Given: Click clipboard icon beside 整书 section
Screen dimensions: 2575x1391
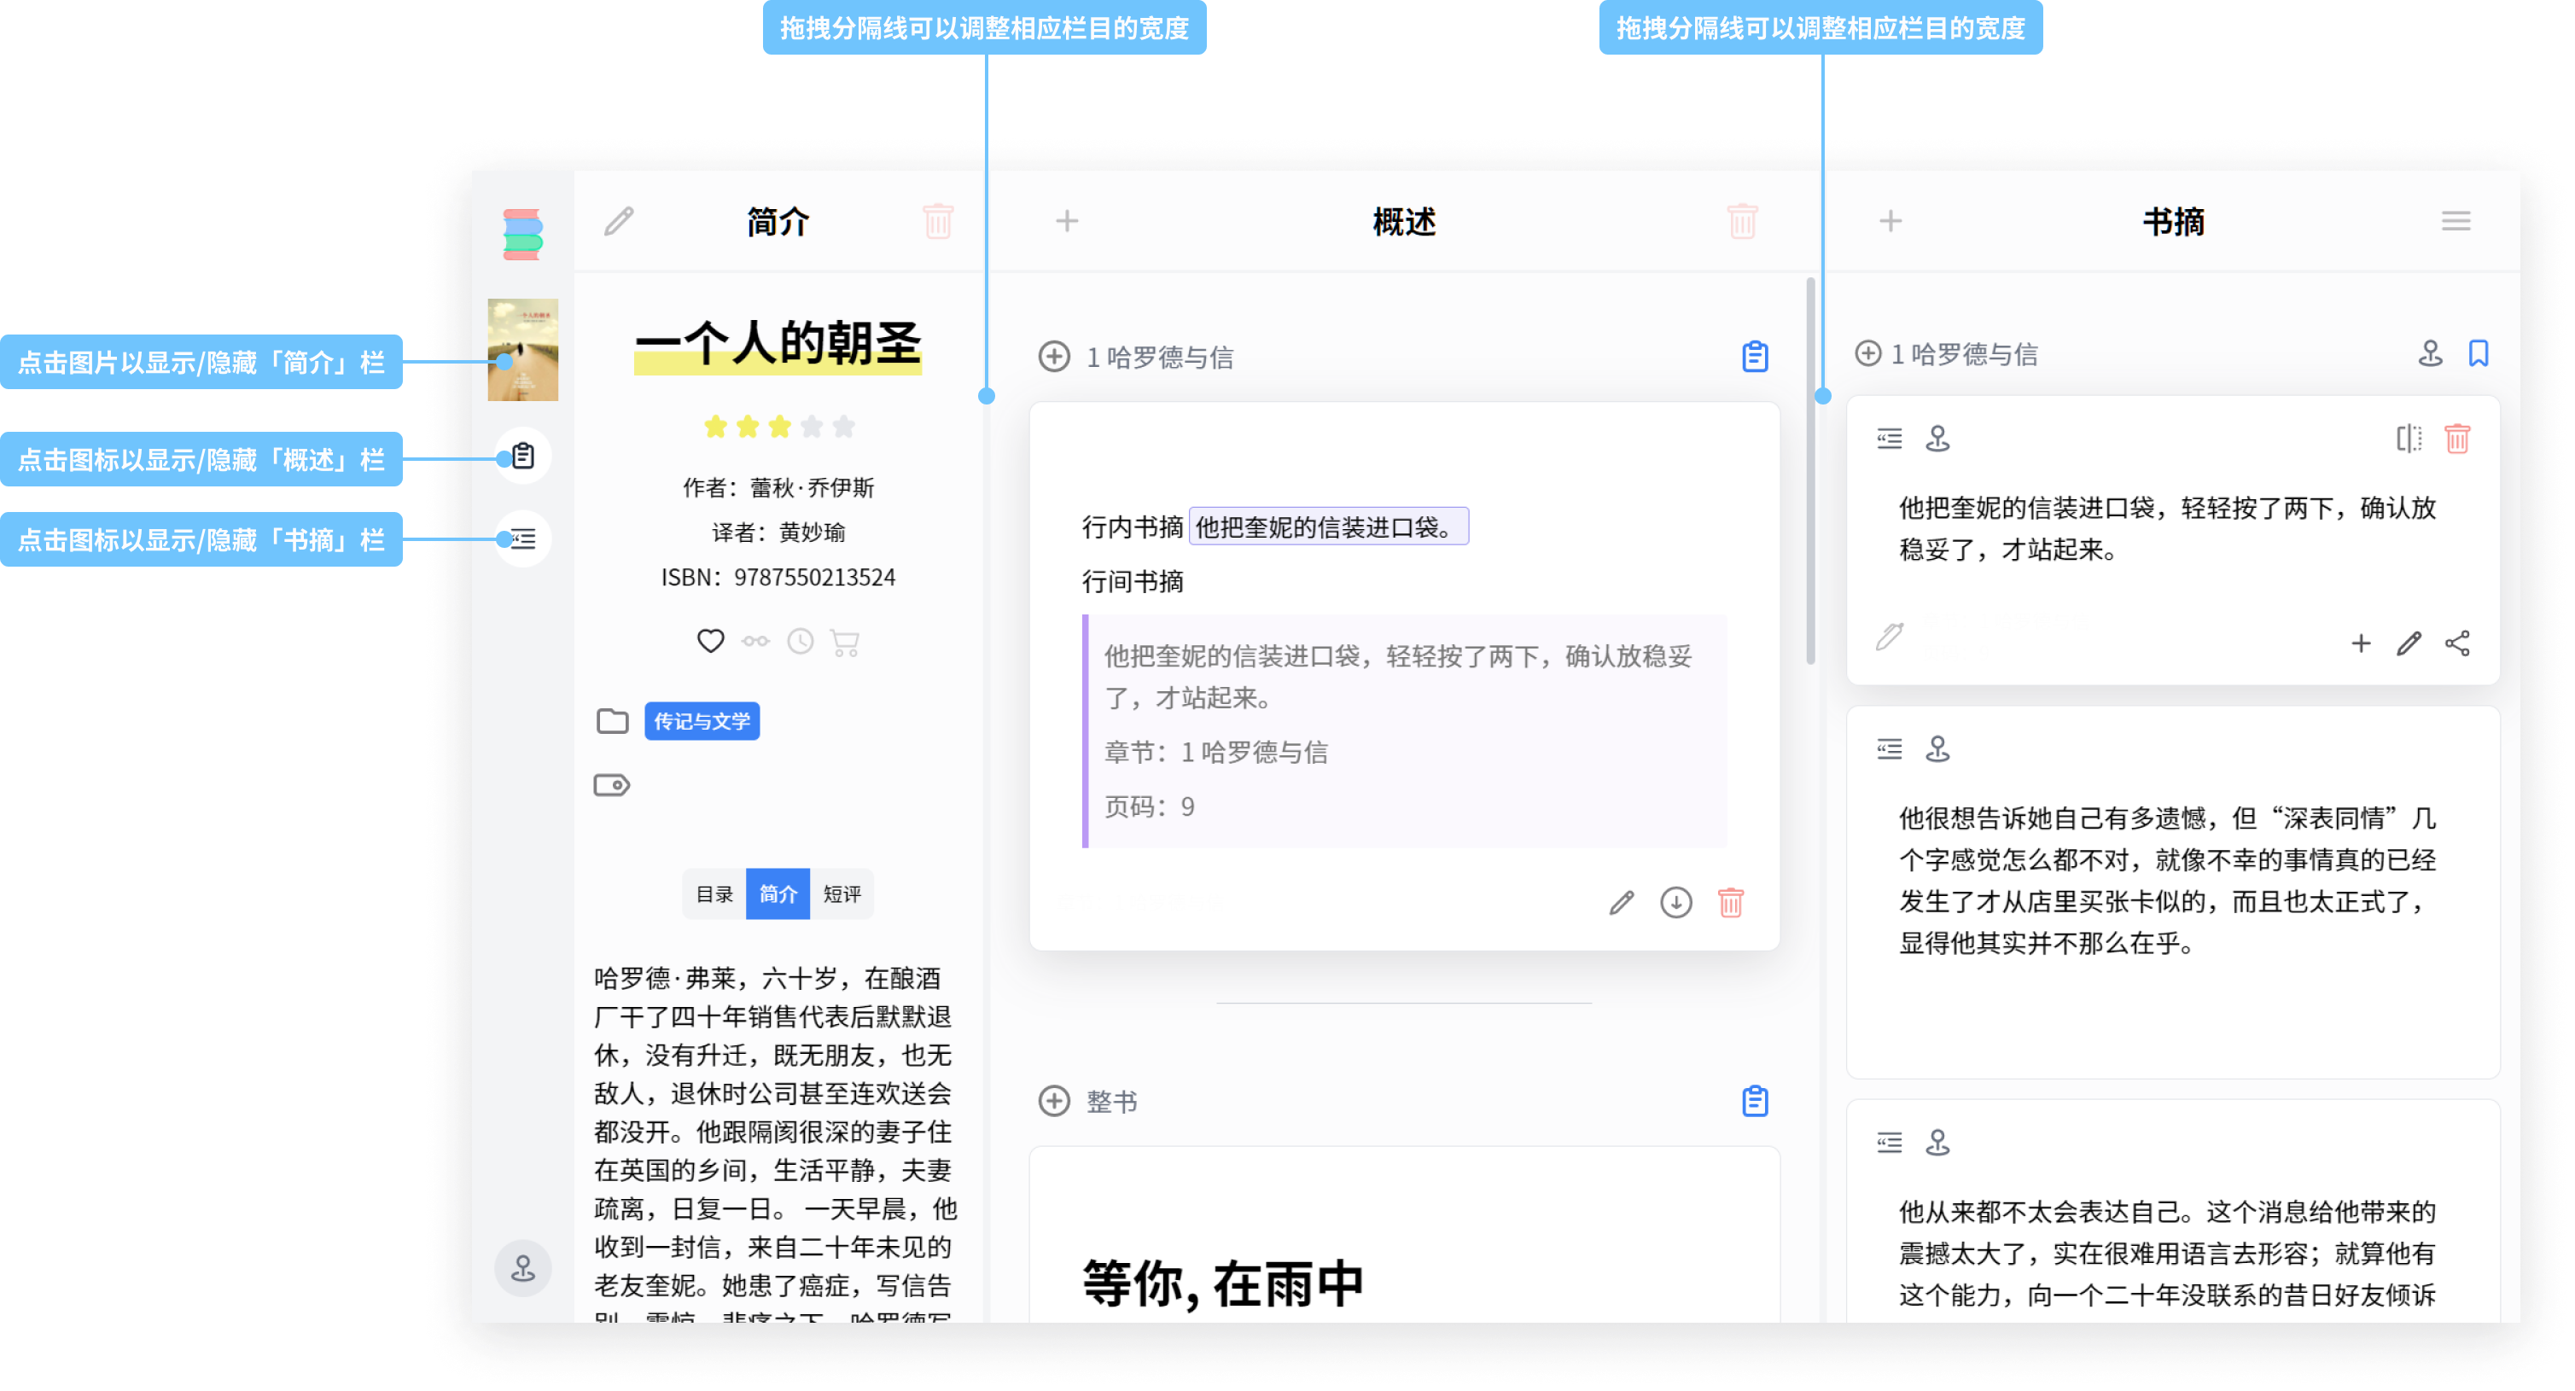Looking at the screenshot, I should 1756,1101.
